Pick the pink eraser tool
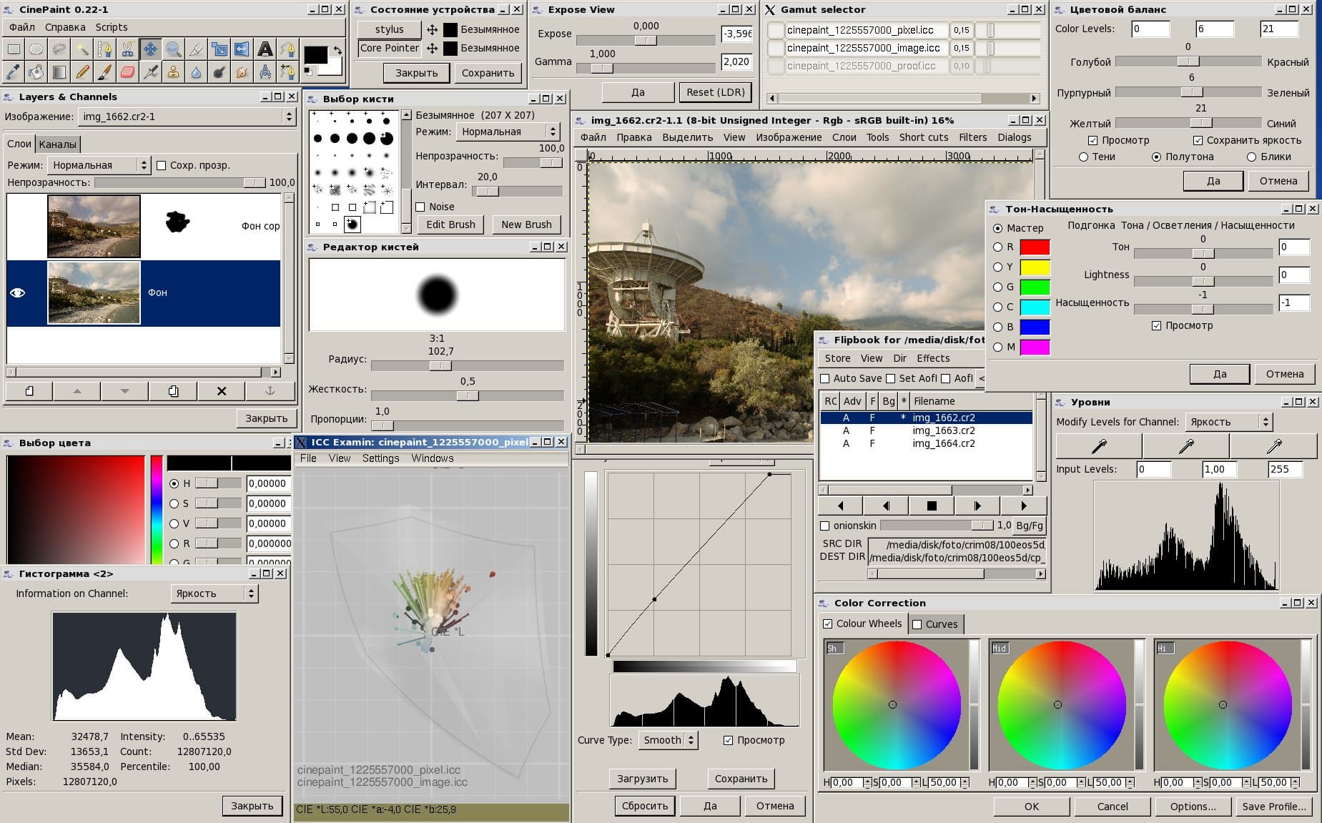 point(128,72)
